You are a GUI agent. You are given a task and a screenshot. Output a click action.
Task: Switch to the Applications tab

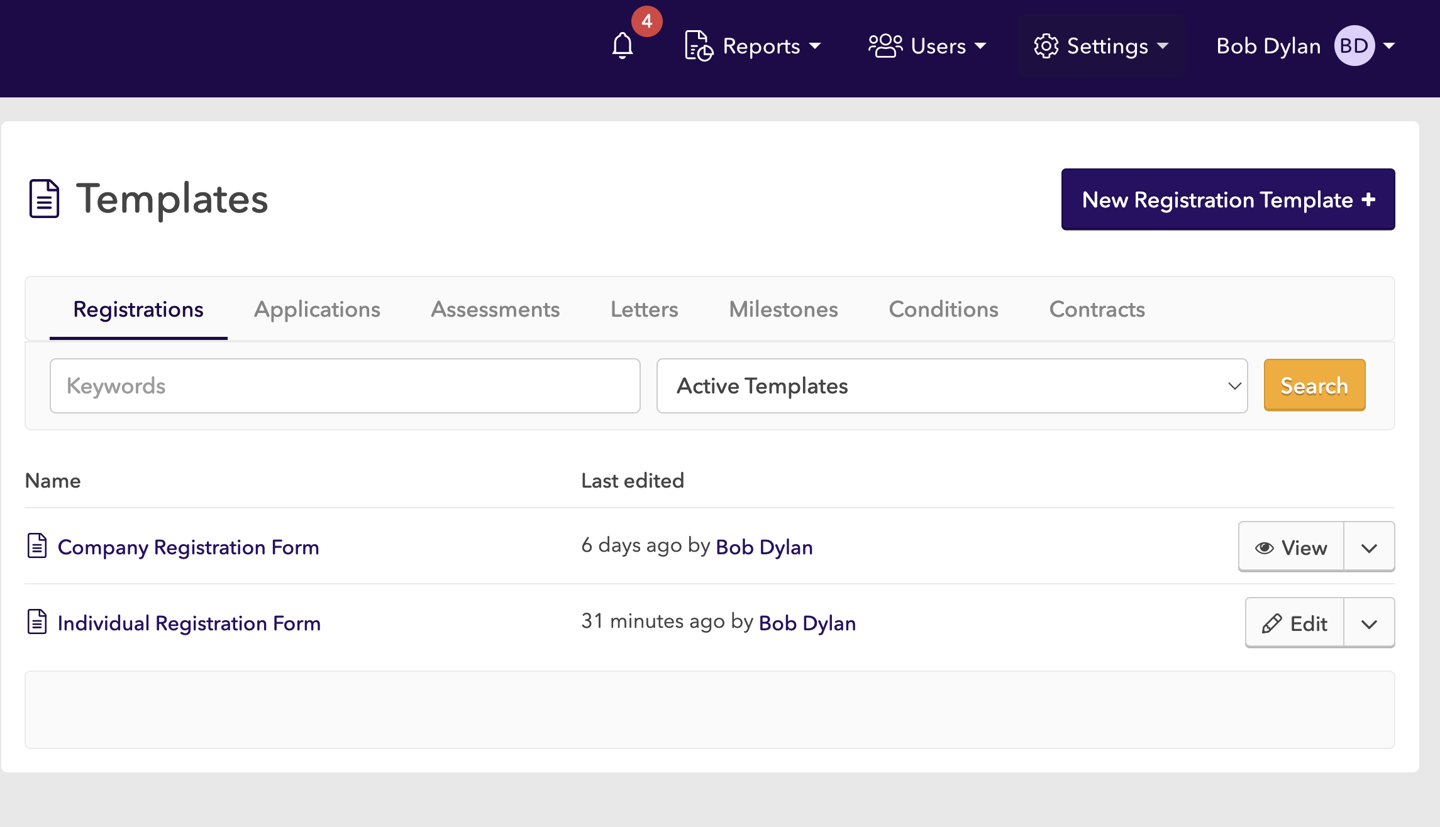point(317,309)
